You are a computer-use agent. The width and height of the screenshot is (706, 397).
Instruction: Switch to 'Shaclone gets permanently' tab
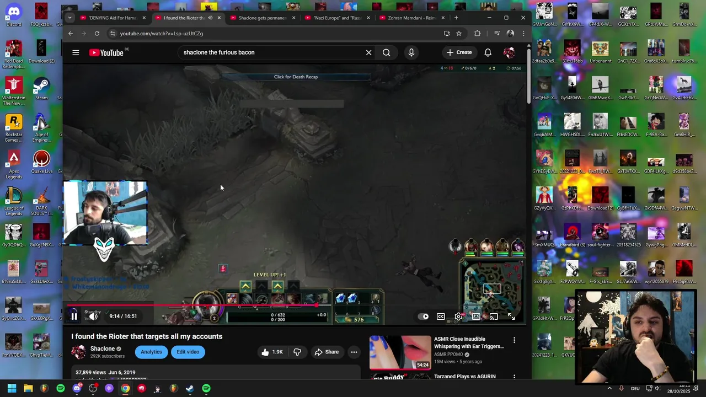pos(262,18)
